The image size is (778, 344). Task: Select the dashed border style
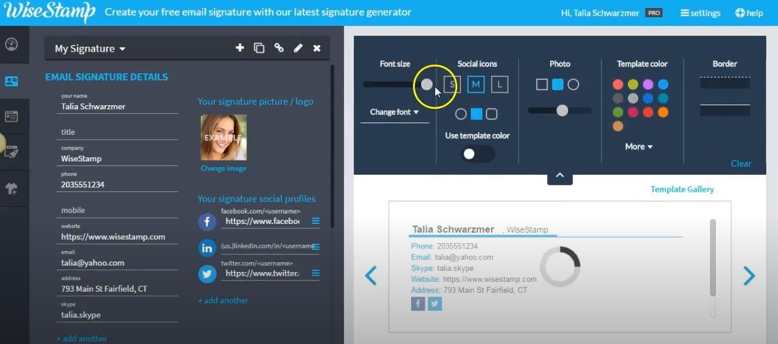coord(725,82)
